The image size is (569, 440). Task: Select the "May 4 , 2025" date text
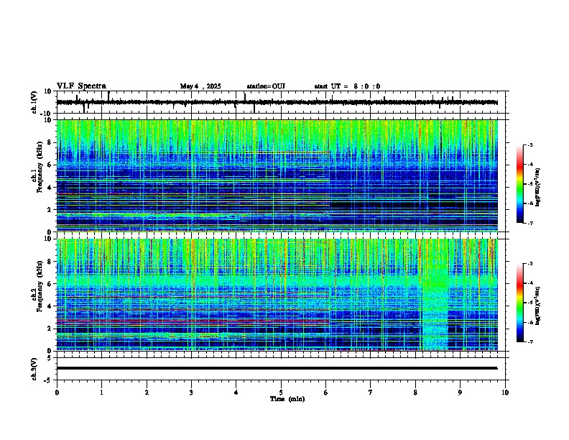pos(200,86)
